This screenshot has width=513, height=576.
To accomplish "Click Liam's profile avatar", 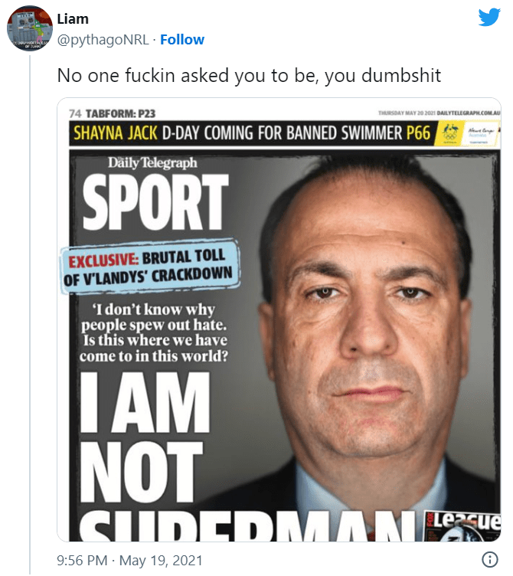I will 29,28.
